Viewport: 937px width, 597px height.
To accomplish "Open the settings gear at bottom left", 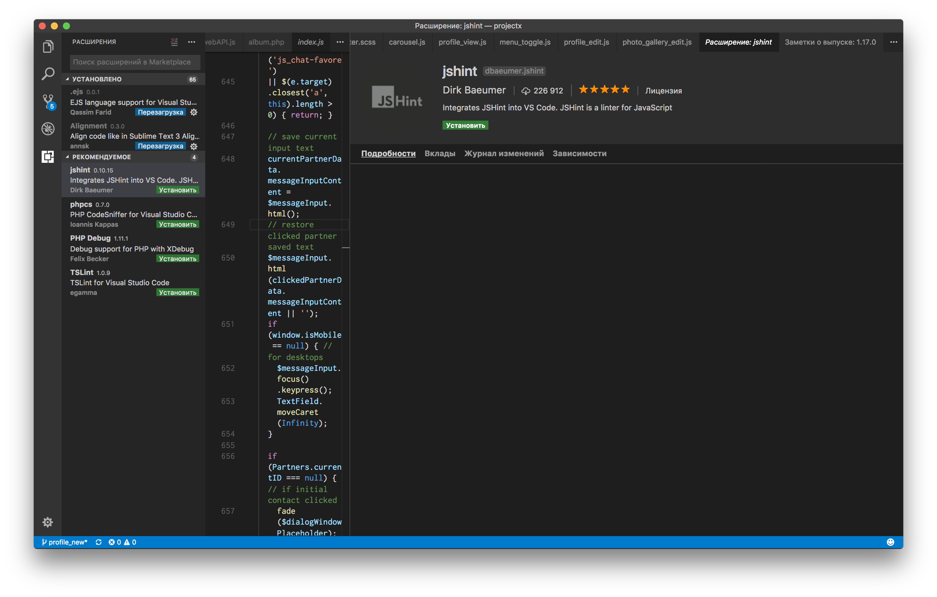I will coord(47,522).
